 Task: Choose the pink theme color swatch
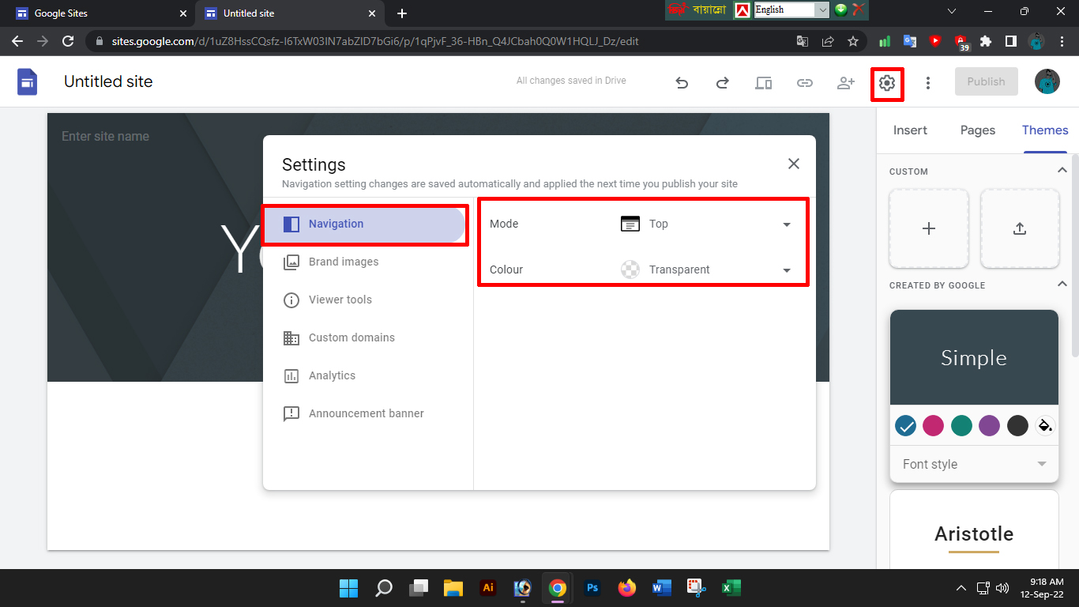933,426
